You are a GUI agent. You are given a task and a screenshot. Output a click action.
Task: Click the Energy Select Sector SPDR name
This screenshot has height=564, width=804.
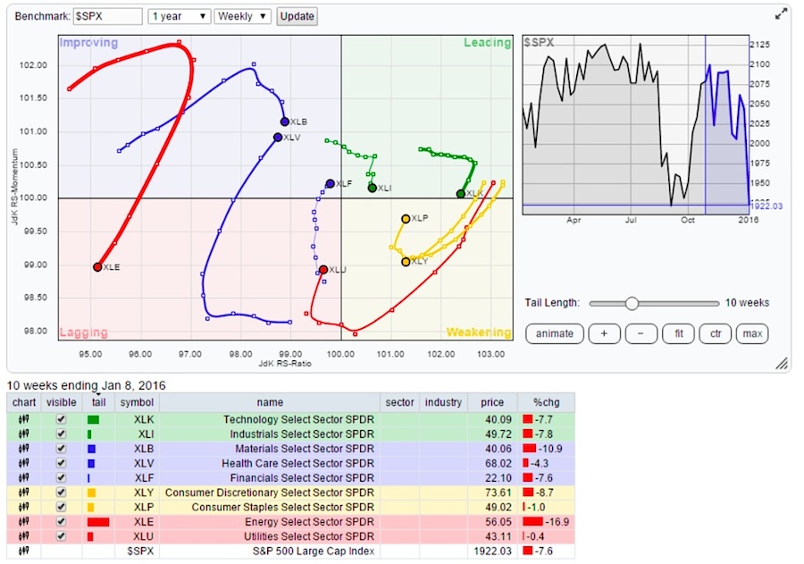[x=309, y=522]
